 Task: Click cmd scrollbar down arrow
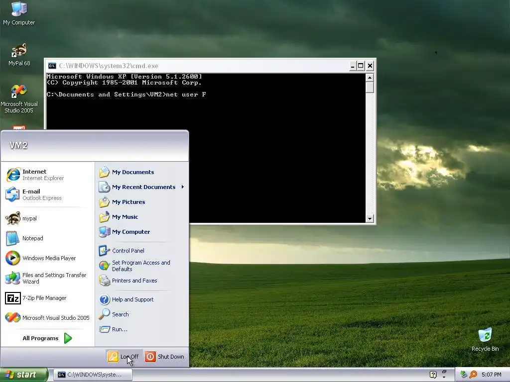[369, 219]
